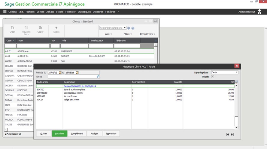Click the Copier icon in Clients toolbar
Viewport: 267px width, 149px height.
41,28
